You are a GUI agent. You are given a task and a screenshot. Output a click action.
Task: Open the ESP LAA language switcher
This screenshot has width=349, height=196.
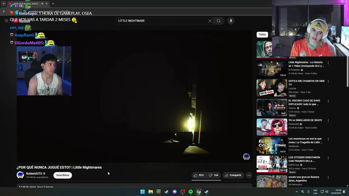point(315,192)
